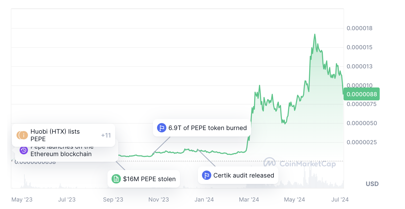Image resolution: width=405 pixels, height=209 pixels.
Task: Click the purple history icon for Pepe launch
Action: pos(24,150)
